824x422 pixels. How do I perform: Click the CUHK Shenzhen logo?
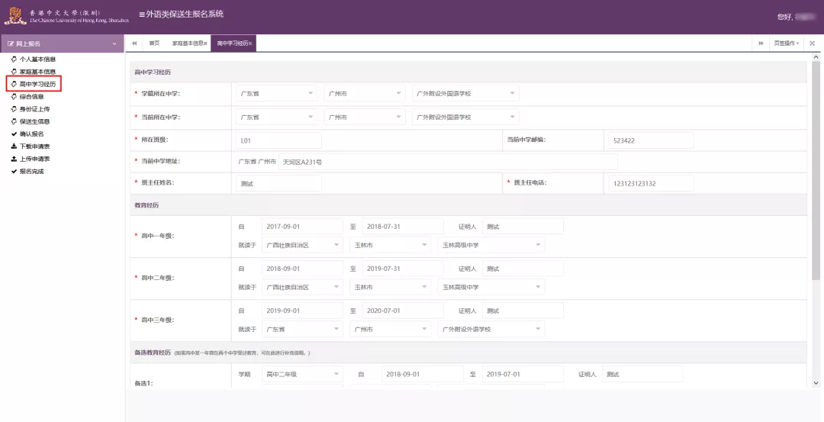(x=66, y=16)
